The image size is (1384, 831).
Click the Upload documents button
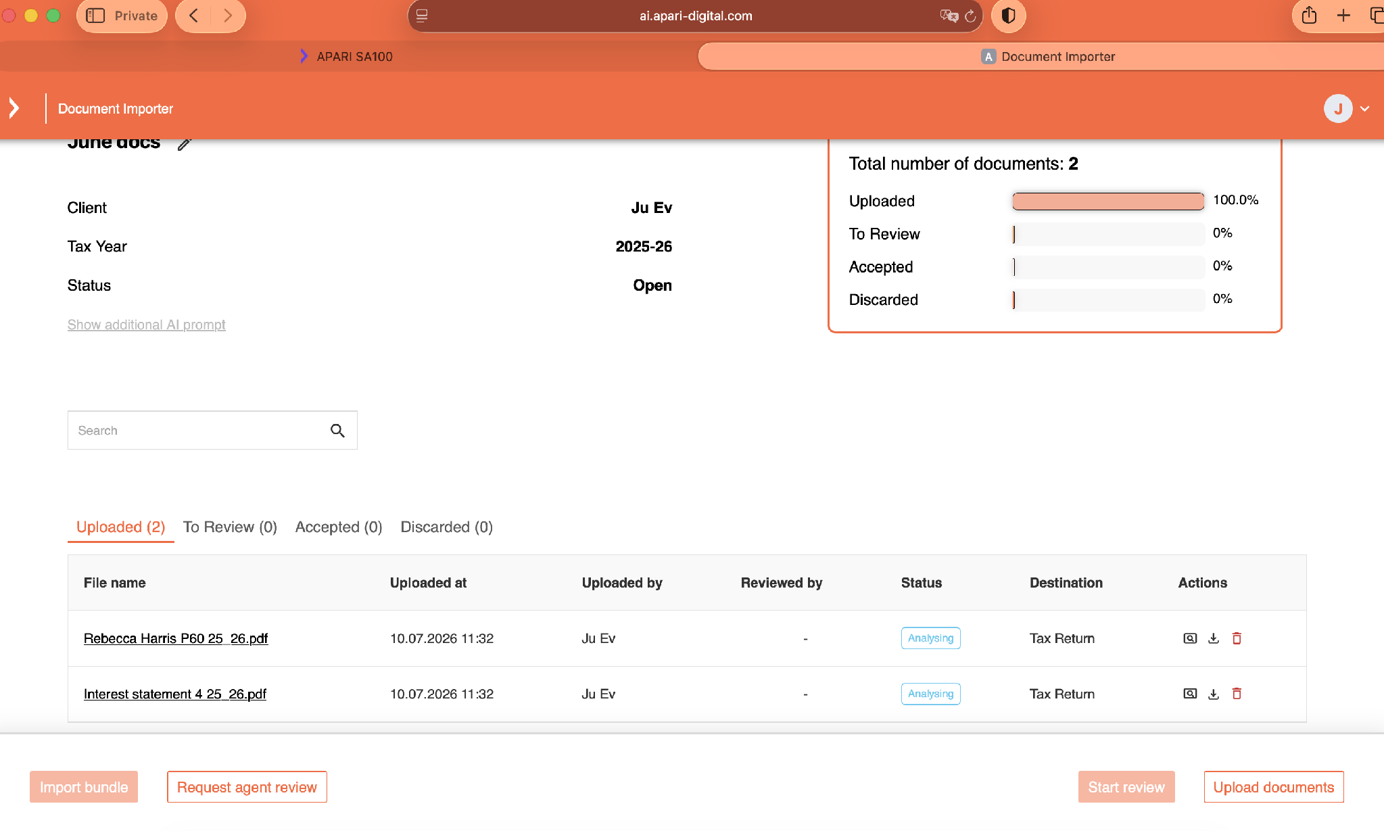tap(1274, 787)
